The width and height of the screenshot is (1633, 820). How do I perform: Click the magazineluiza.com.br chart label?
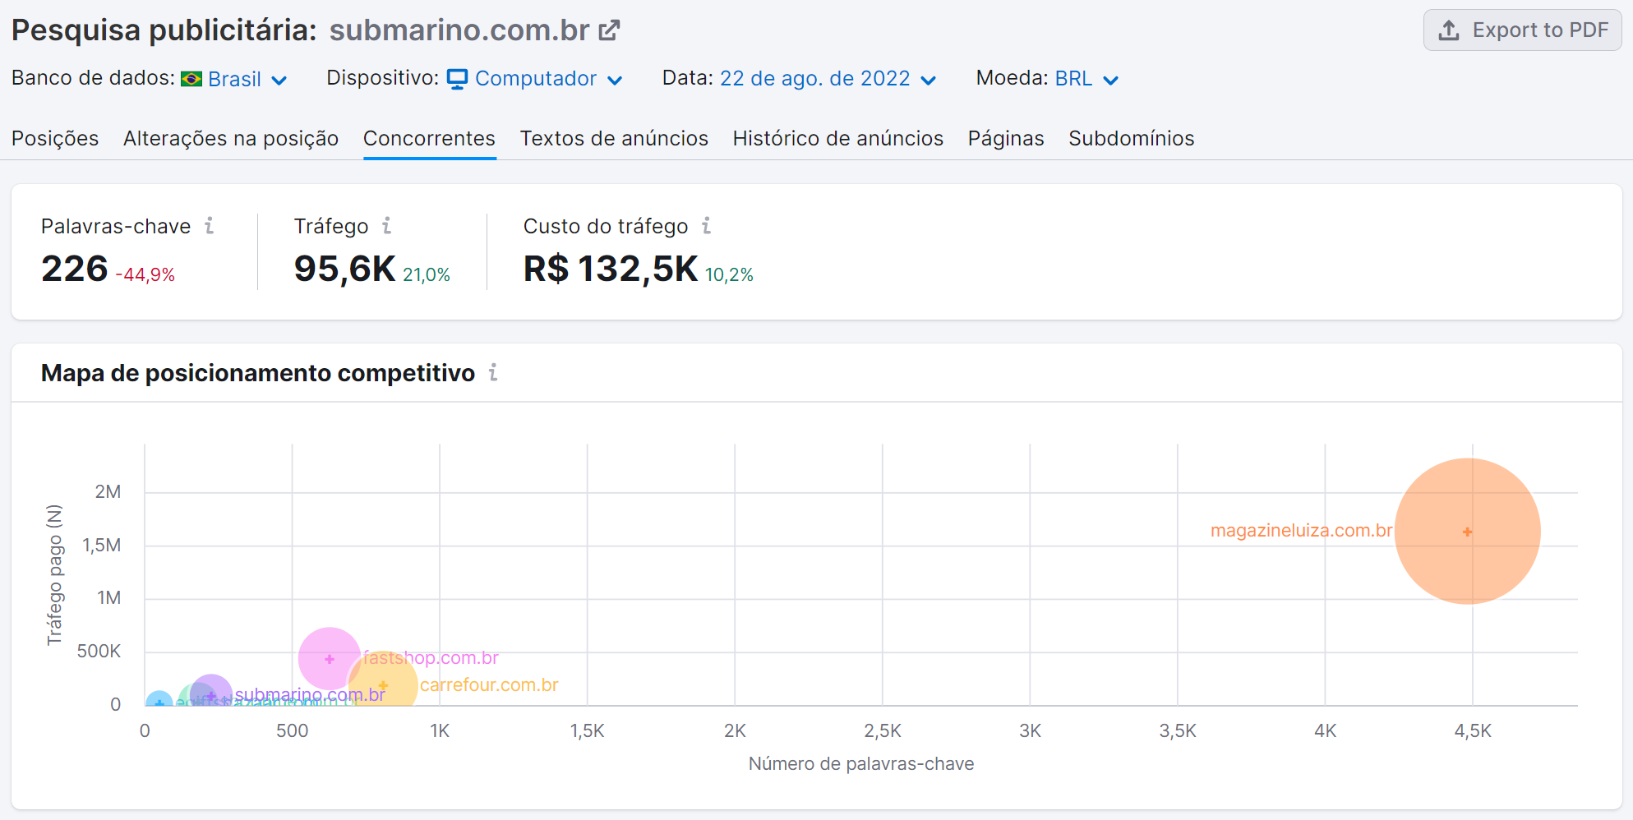[x=1301, y=531]
